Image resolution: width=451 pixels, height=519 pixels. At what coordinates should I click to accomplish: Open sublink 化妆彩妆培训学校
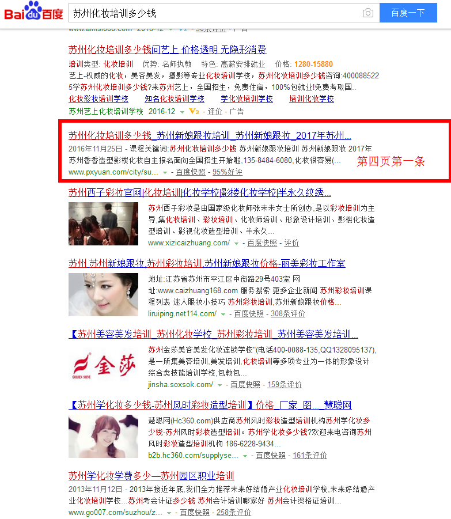point(98,99)
